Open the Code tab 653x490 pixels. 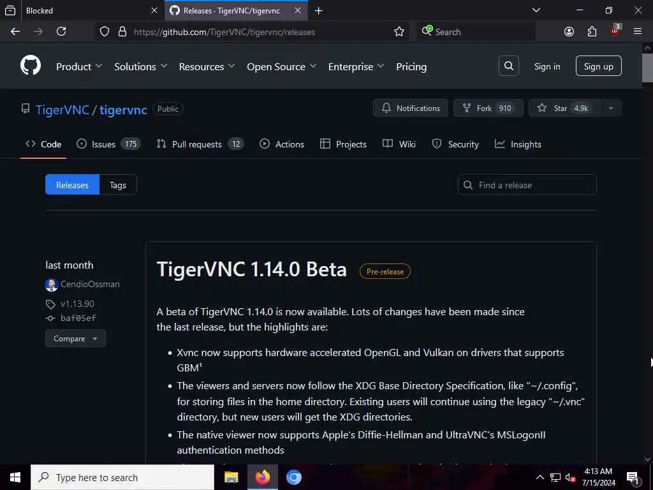(43, 144)
